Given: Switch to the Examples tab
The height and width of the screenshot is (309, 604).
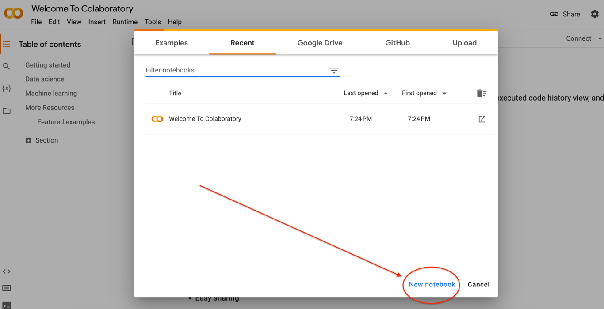Looking at the screenshot, I should pos(172,43).
